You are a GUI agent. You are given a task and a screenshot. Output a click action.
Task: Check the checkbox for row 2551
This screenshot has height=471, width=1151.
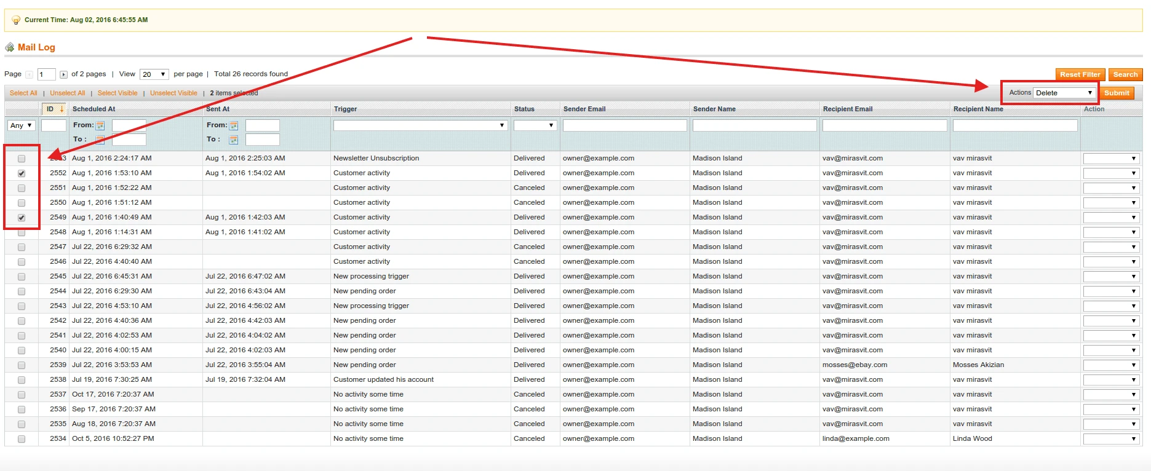point(22,188)
